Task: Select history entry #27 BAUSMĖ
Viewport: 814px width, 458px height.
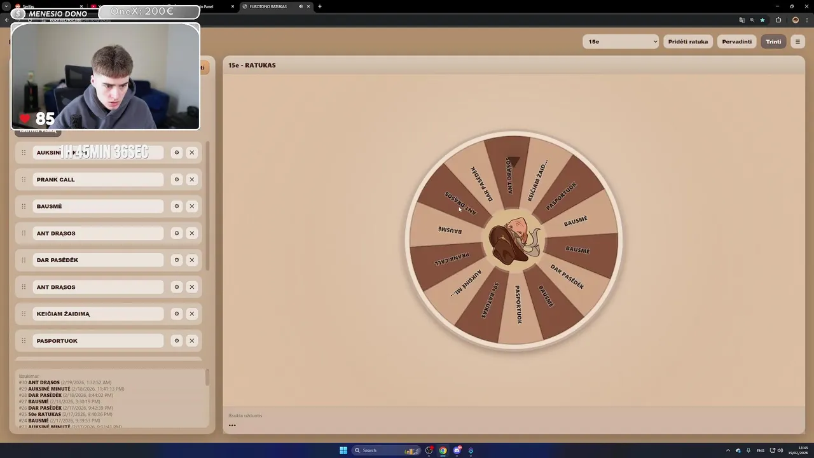Action: tap(59, 401)
